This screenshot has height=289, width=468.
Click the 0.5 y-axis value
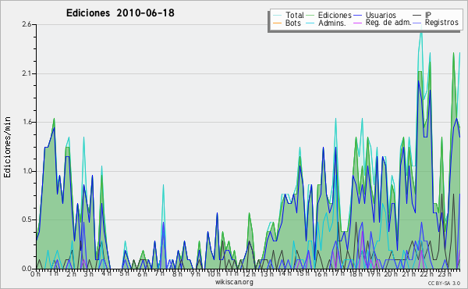click(x=27, y=219)
